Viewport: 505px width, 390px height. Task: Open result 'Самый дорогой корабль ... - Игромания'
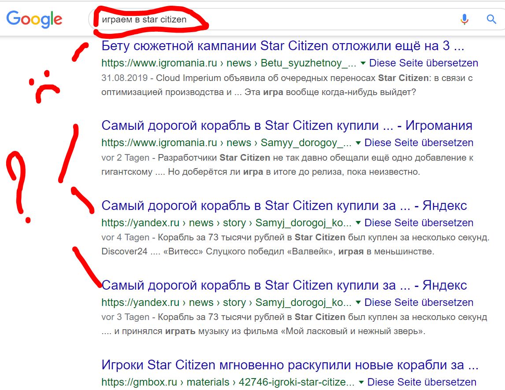[x=287, y=125]
